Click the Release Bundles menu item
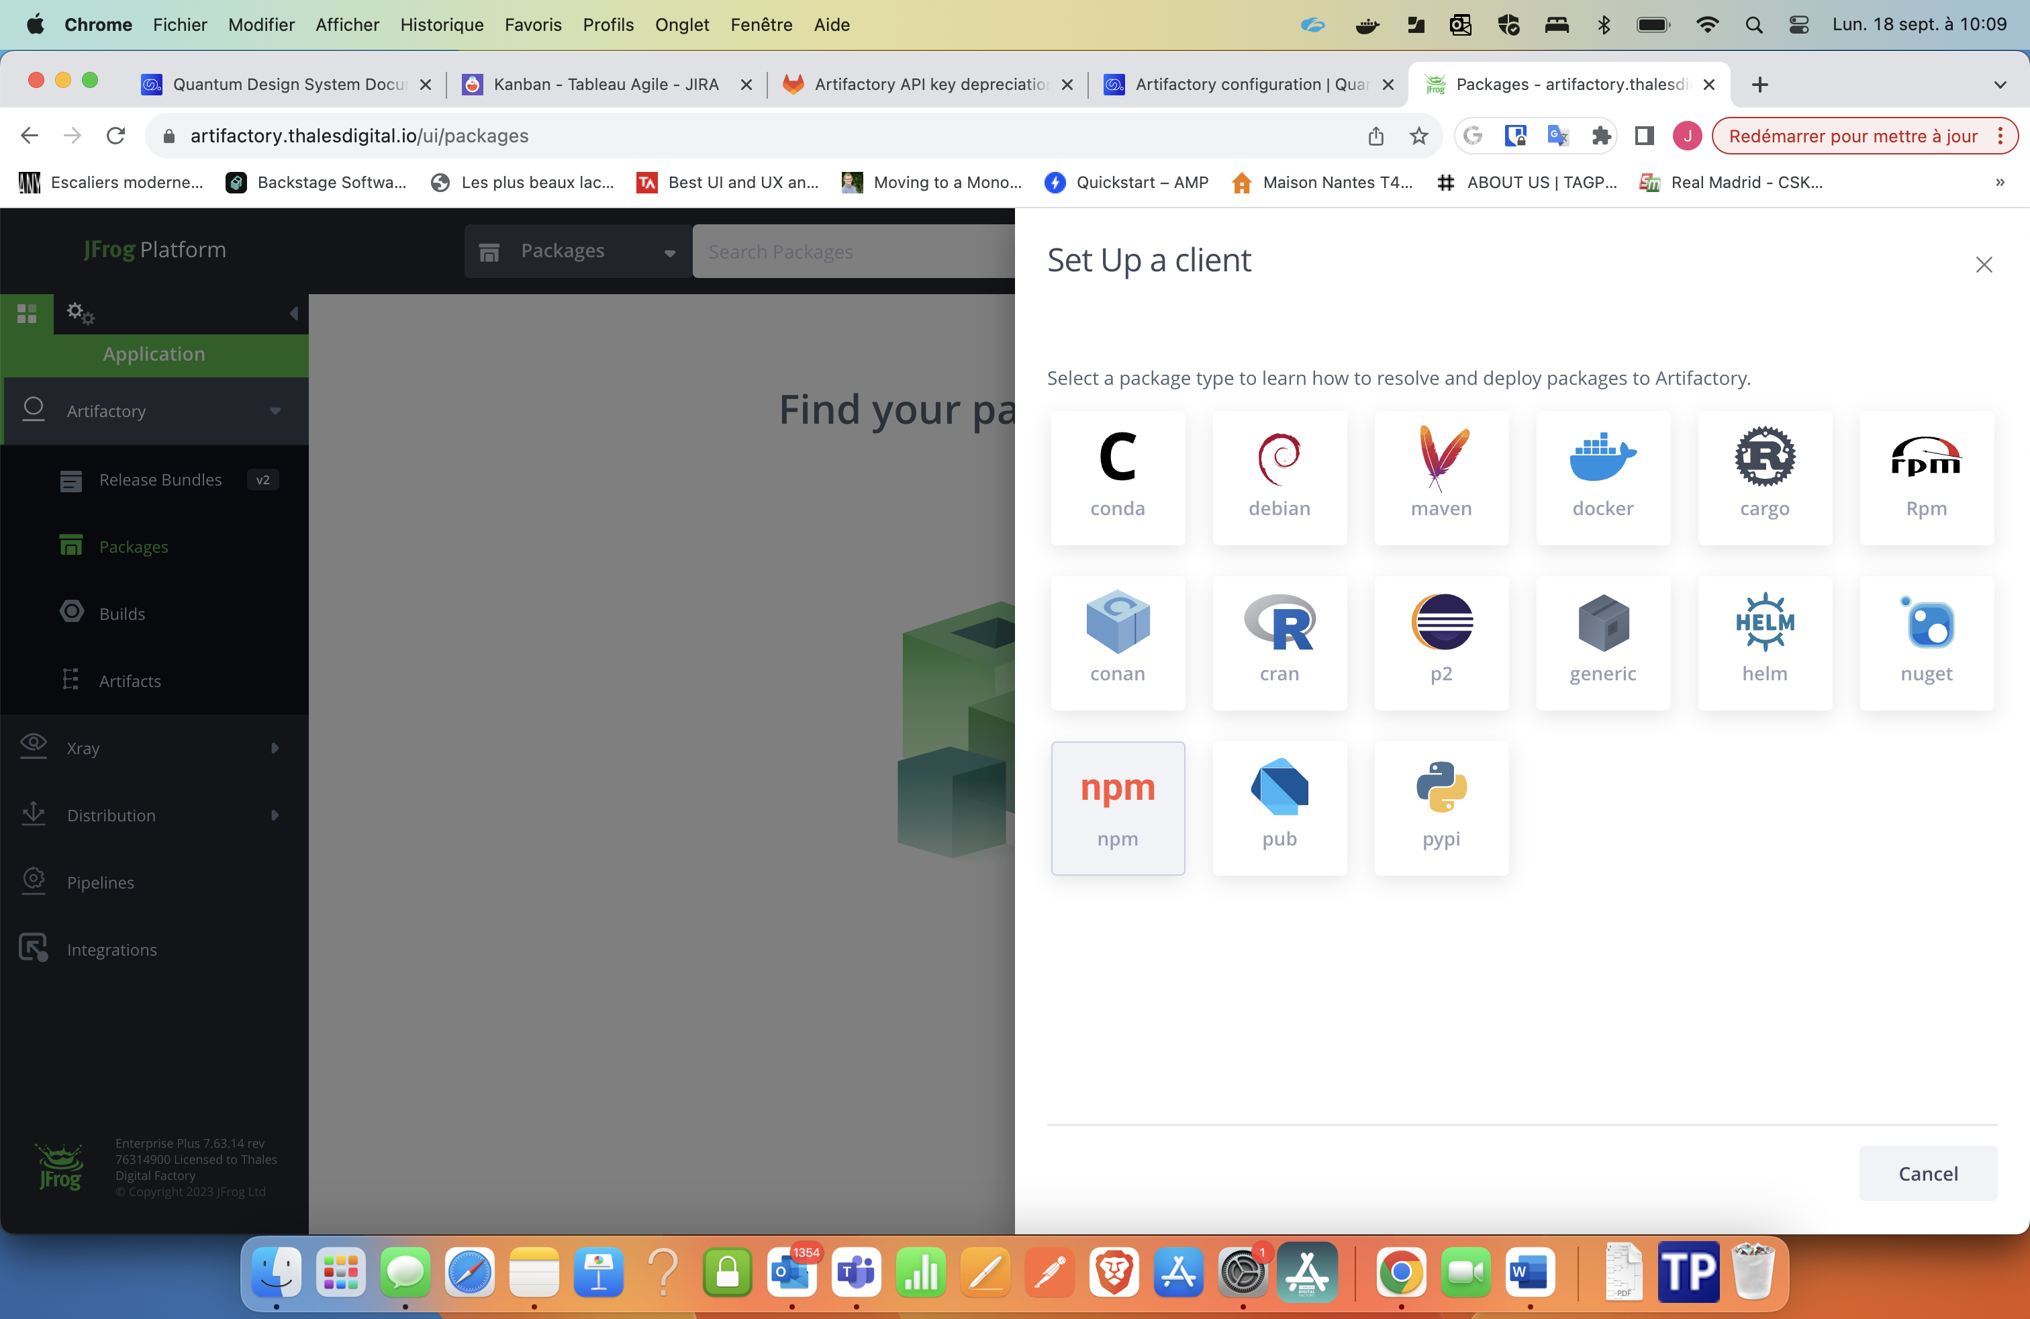2030x1319 pixels. tap(160, 478)
